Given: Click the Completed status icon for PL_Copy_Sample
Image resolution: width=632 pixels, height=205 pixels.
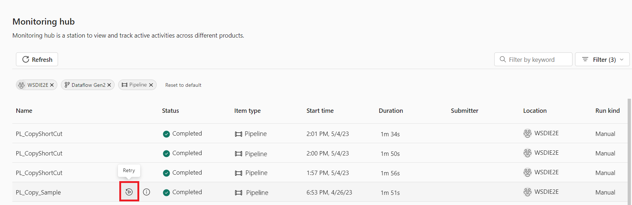Looking at the screenshot, I should 166,193.
